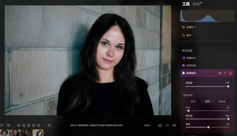The image size is (237, 136).
Task: Click the histogram panel
Action: (x=207, y=16)
